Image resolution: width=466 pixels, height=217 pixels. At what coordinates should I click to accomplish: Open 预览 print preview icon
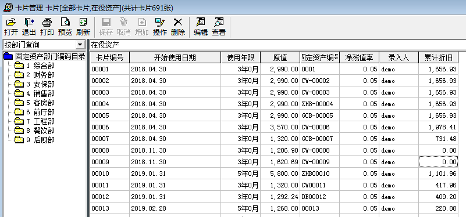[x=65, y=27]
